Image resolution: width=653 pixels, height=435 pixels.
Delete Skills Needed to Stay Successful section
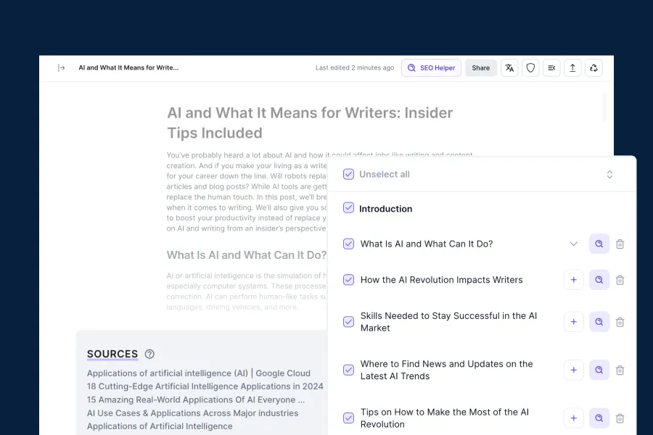[x=620, y=322]
